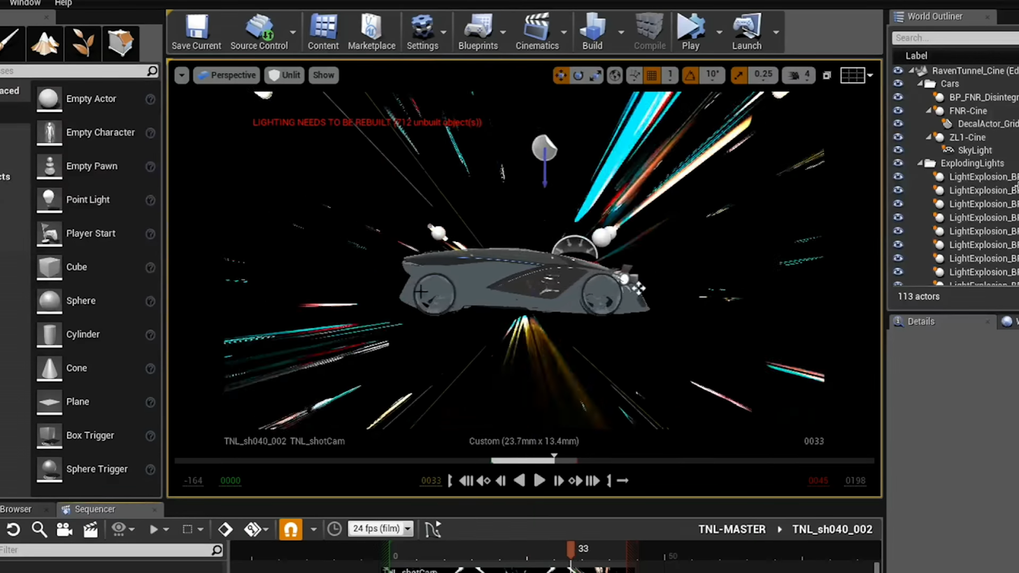Toggle grid snapping in the viewport
Screen dimensions: 1019x573
pyautogui.click(x=652, y=75)
